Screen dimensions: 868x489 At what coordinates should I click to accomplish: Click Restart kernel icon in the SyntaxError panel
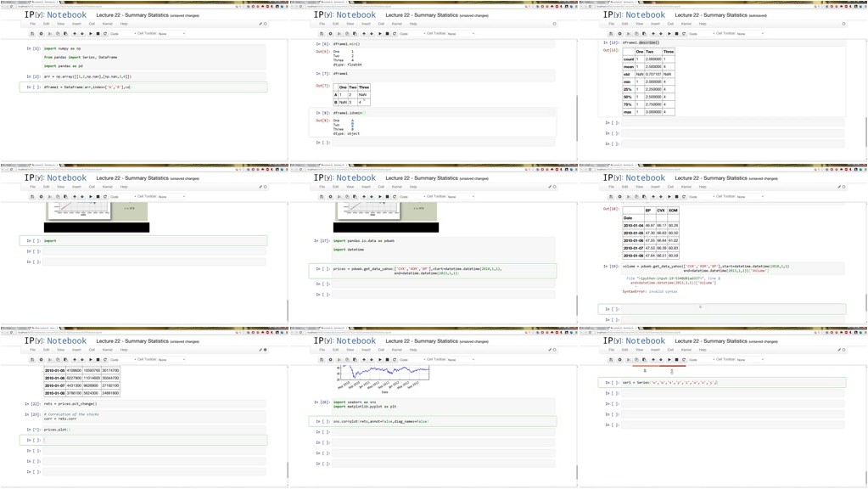point(684,196)
